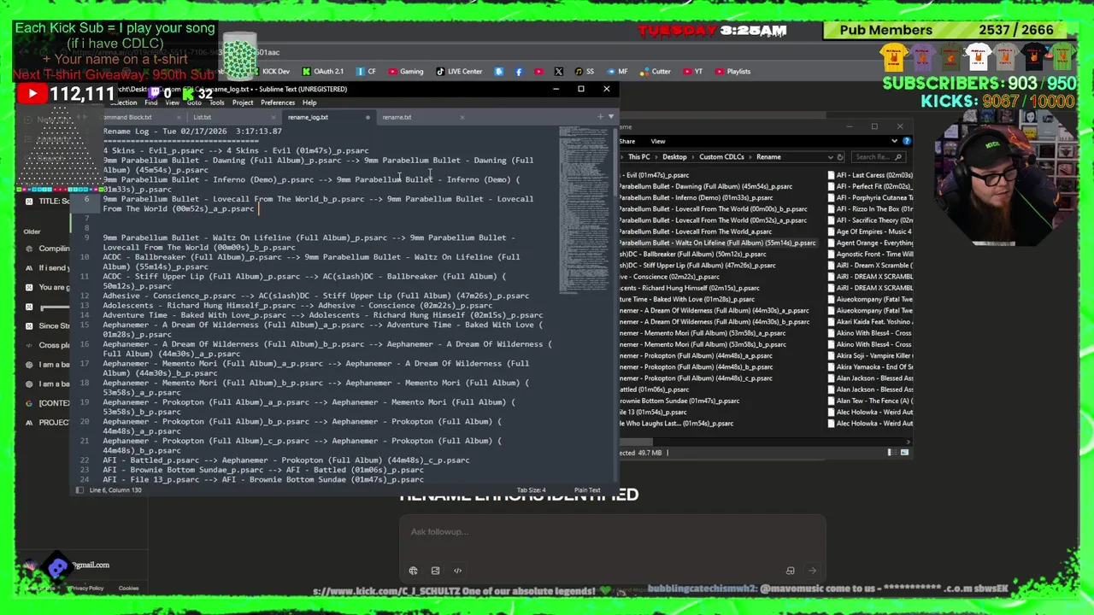
Task: Navigate to Desktop in the breadcrumb
Action: [x=674, y=157]
